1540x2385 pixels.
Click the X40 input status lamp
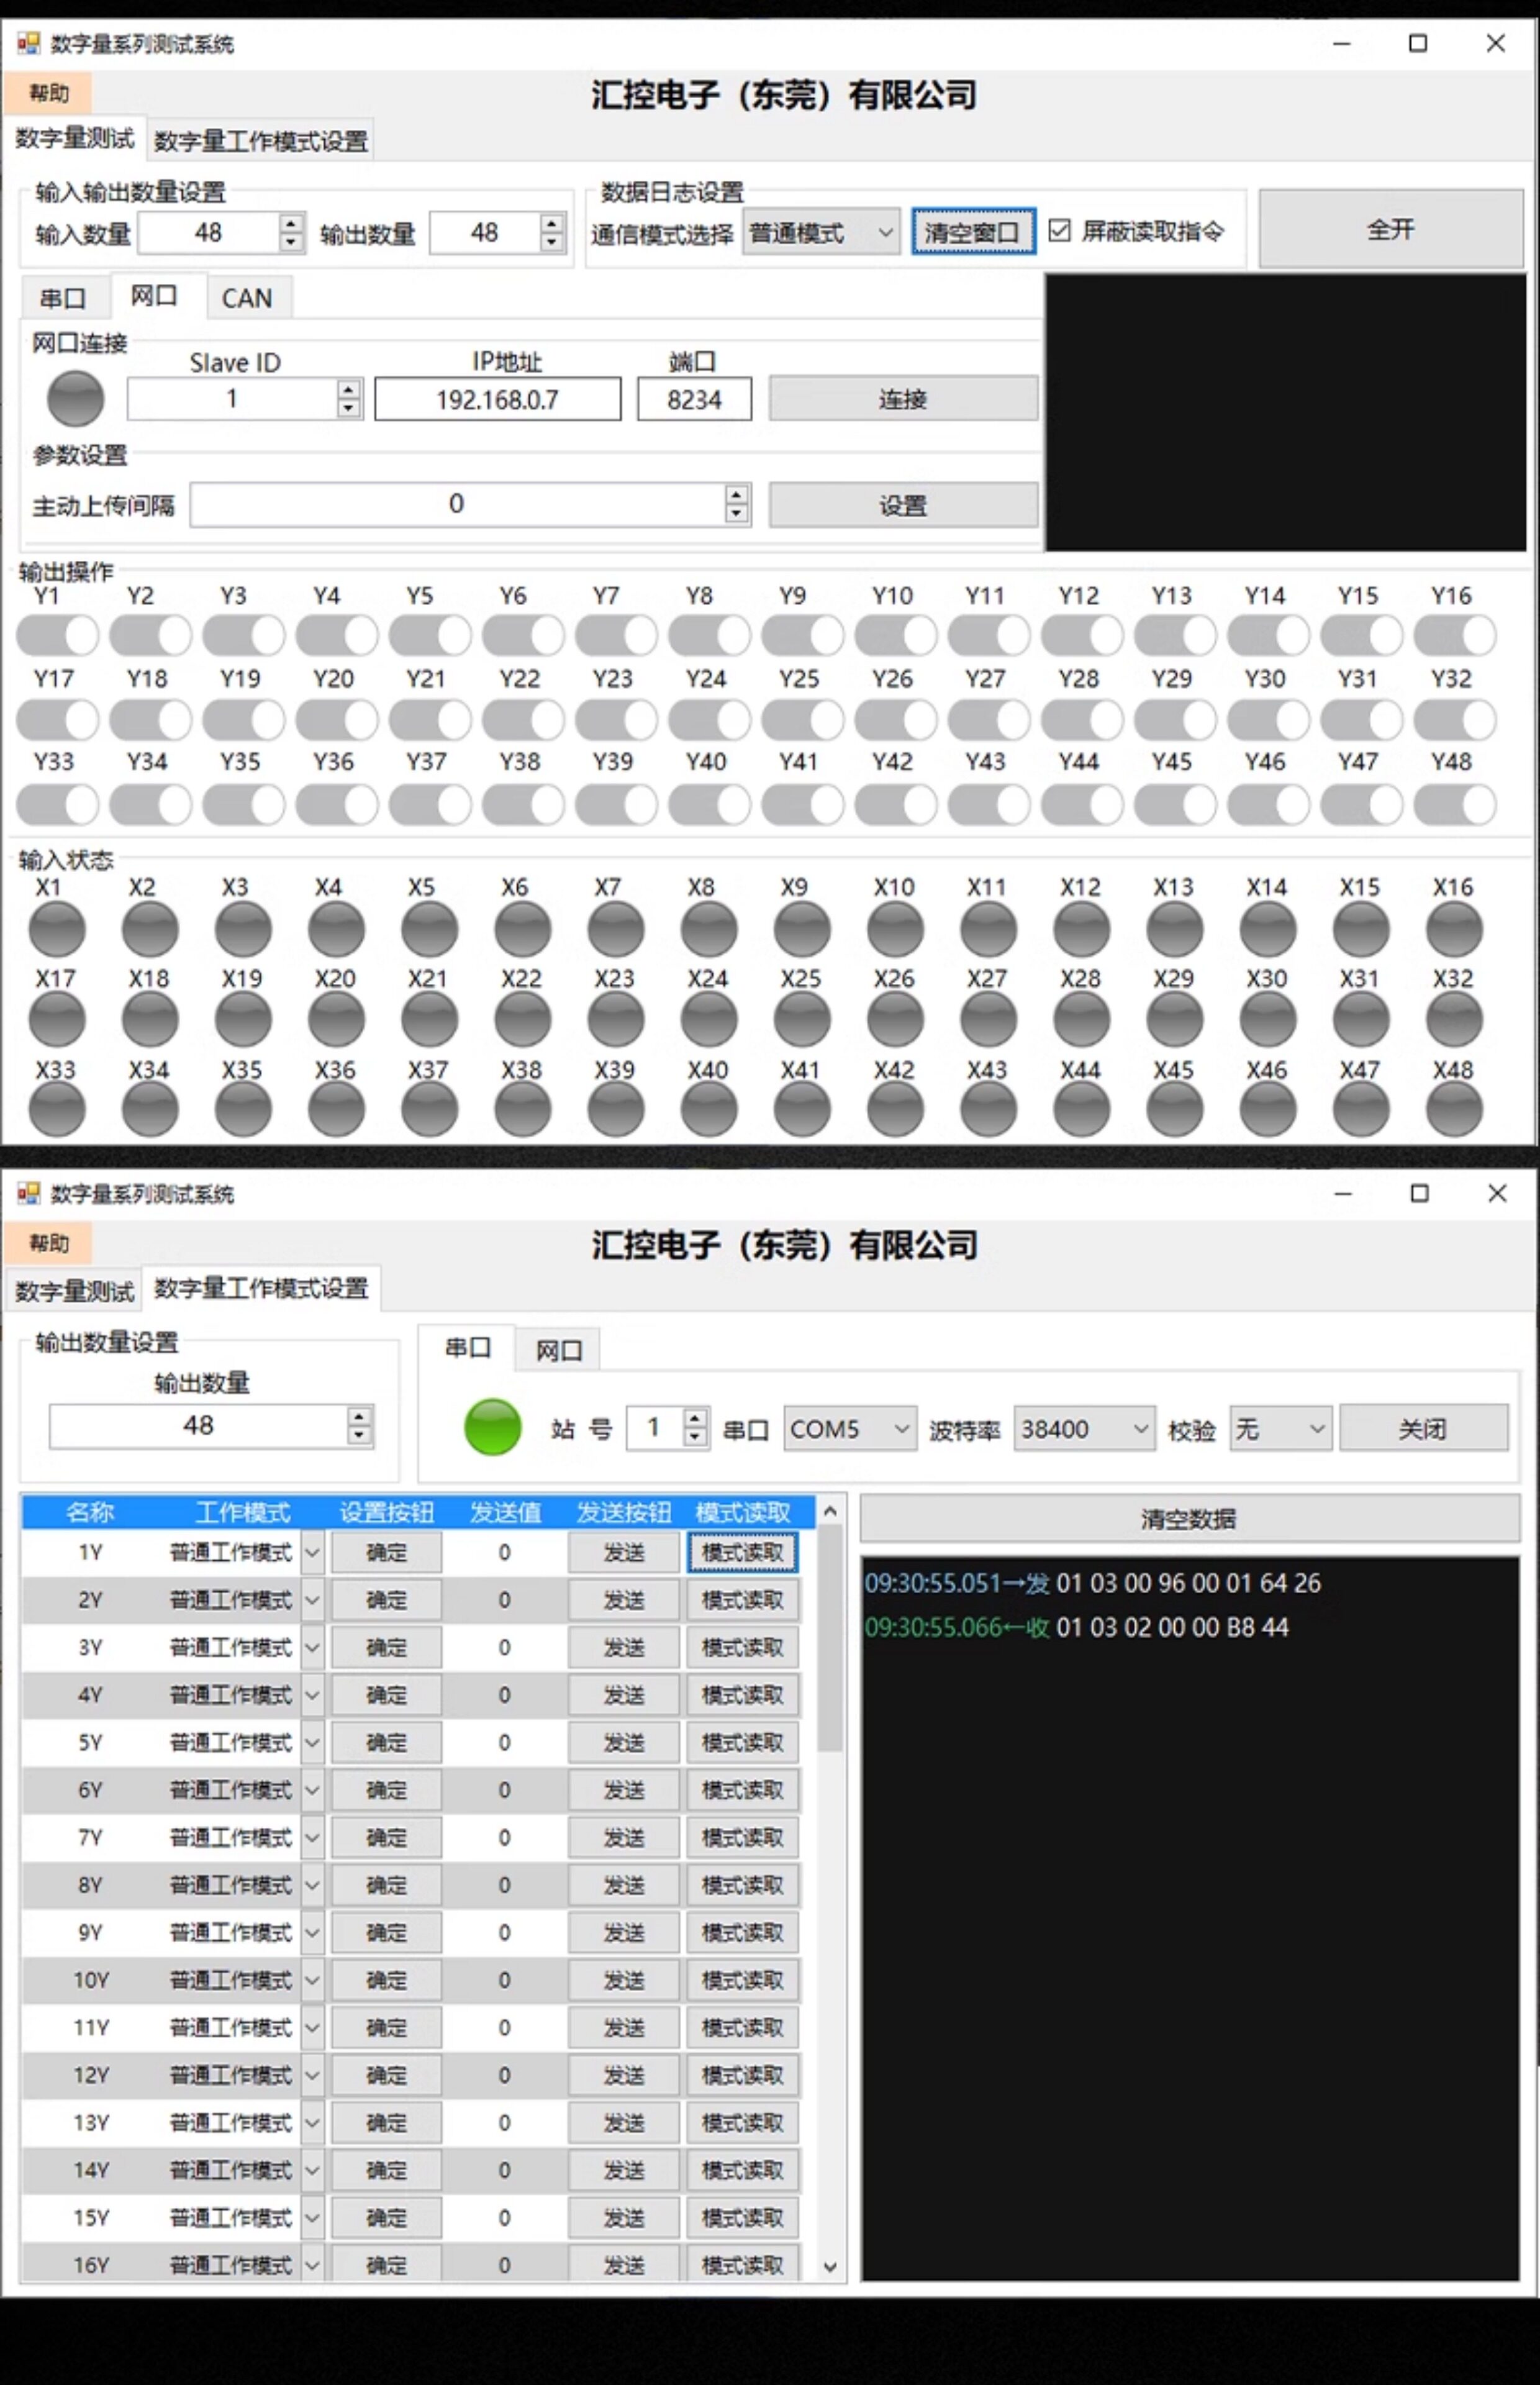point(709,1110)
